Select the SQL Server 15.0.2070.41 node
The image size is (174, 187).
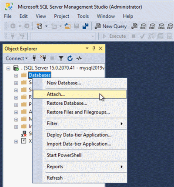[63, 68]
